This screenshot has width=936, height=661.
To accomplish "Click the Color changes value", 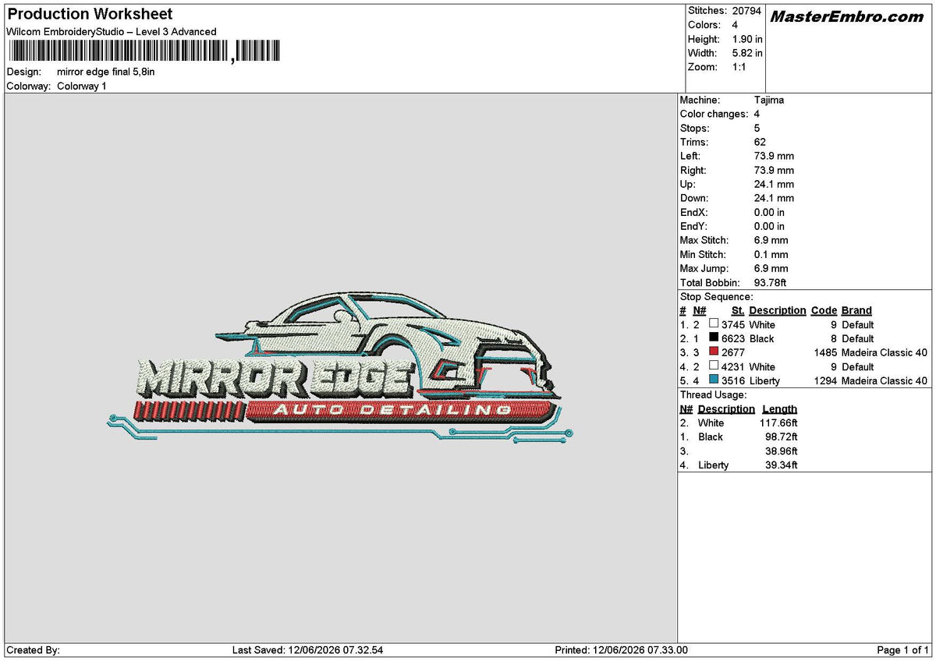I will point(757,114).
